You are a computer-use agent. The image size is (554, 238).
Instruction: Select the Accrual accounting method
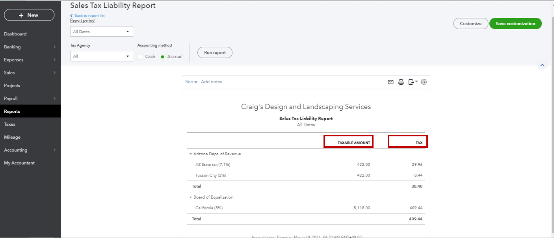coord(162,57)
